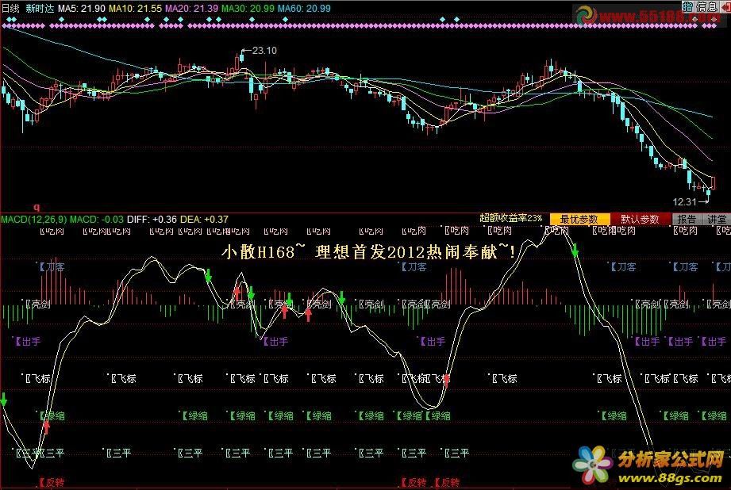Open the 讲堂 button

click(x=716, y=219)
